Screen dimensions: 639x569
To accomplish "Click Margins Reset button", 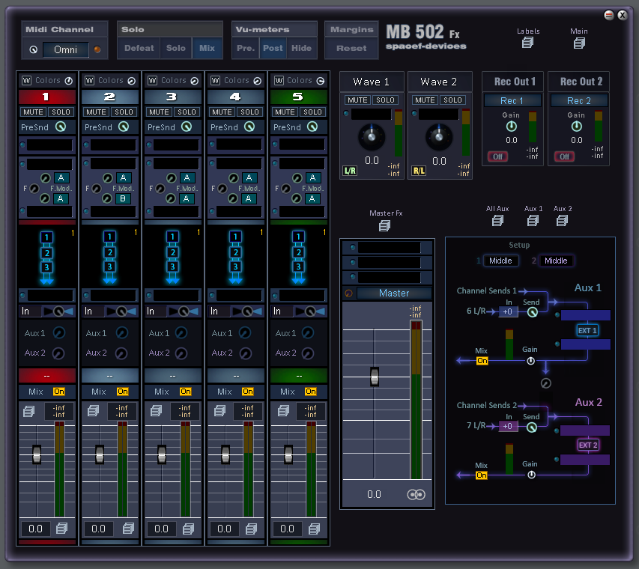I will tap(351, 48).
